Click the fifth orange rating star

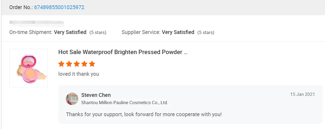point(92,64)
